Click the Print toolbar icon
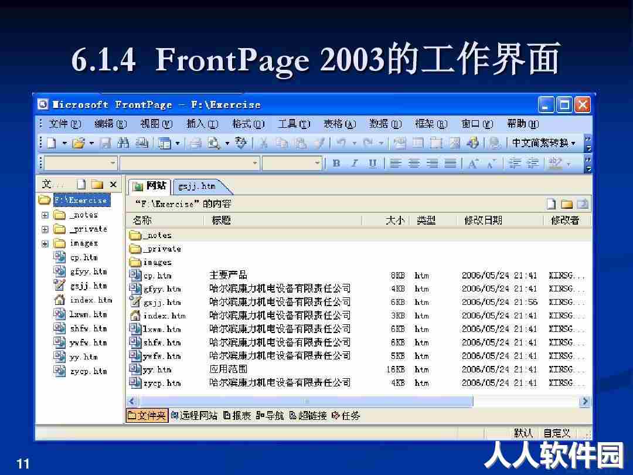 195,143
